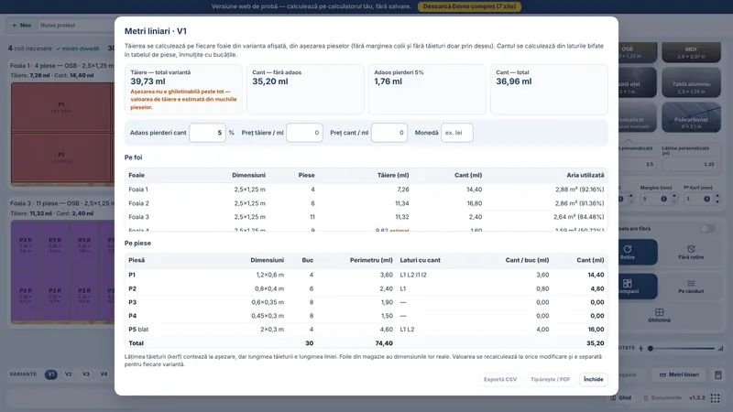733x412 pixels.
Task: Click piece row P4 in Pe piese table
Action: pos(366,316)
